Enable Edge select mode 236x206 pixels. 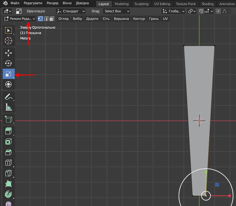coord(46,19)
